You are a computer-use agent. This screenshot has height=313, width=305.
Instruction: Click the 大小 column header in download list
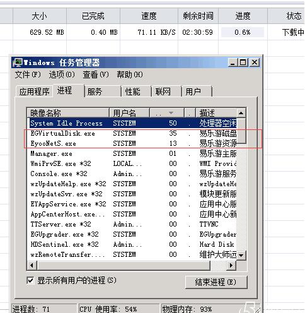(40, 16)
